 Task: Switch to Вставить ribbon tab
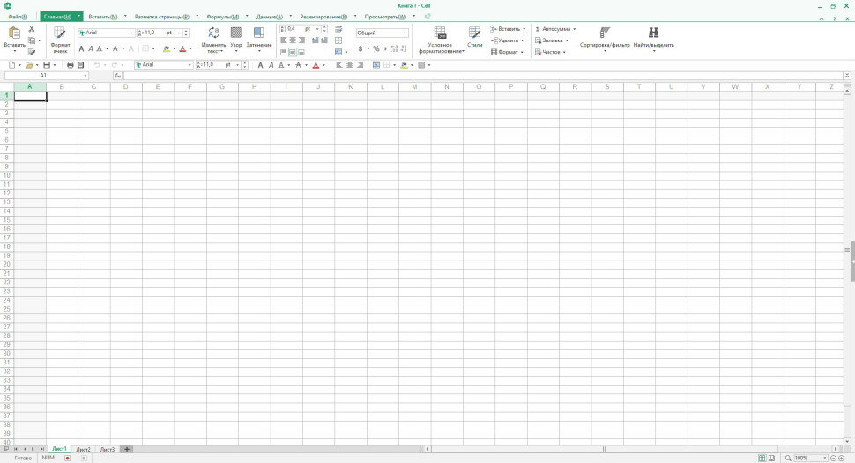coord(102,17)
